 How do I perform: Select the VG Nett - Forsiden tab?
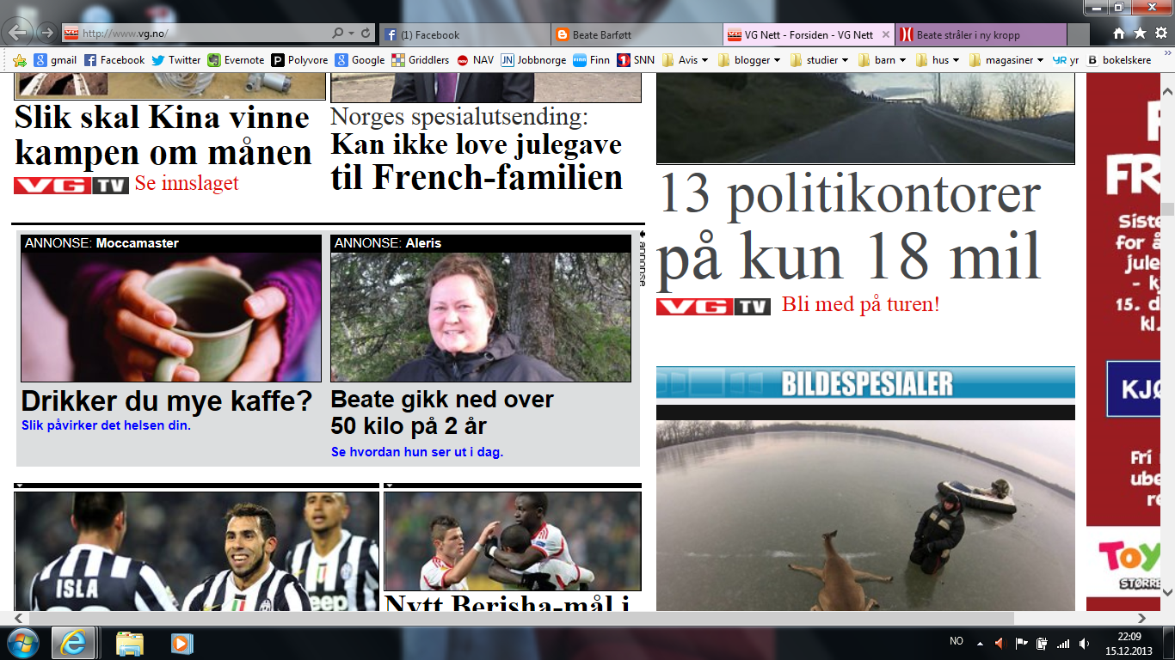[808, 35]
